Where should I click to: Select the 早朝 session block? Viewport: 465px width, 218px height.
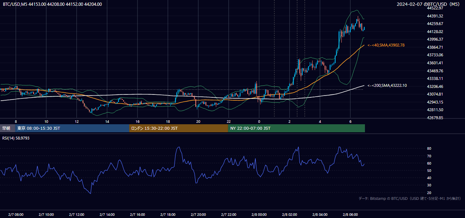tap(7, 128)
